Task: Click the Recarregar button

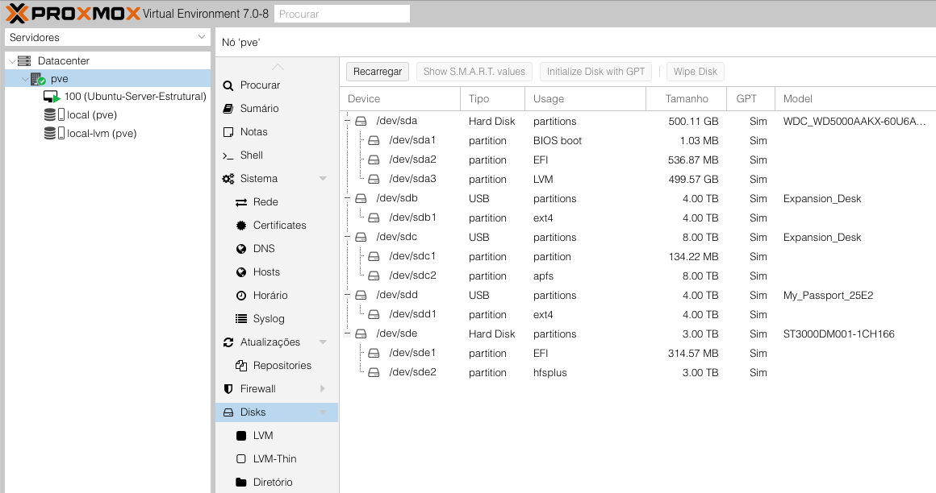Action: pyautogui.click(x=378, y=72)
